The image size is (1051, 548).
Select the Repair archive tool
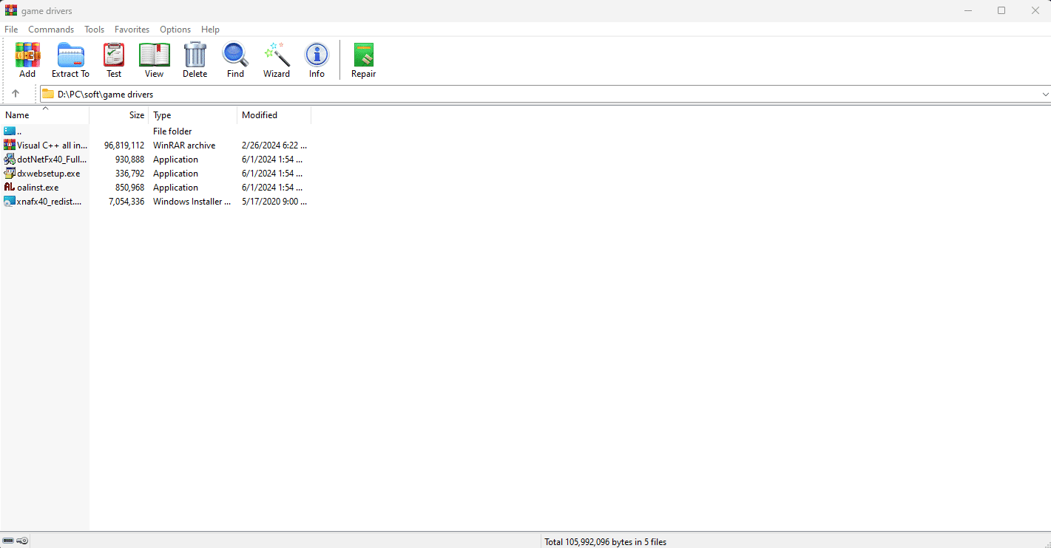point(363,59)
